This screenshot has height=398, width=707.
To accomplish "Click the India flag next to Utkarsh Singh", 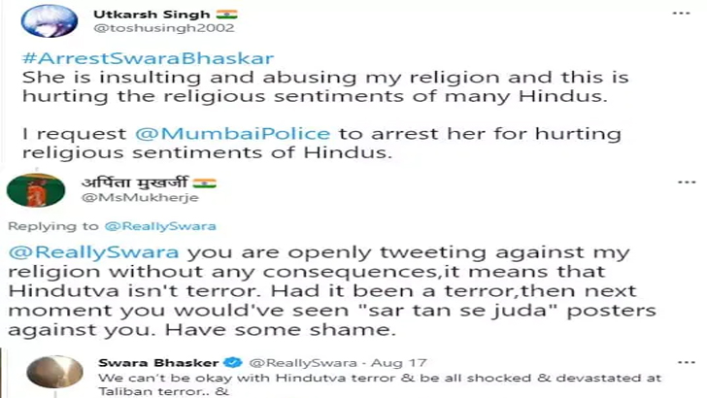I will tap(226, 15).
